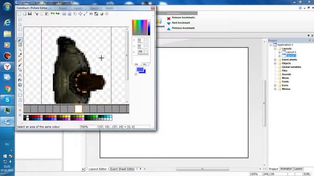Image resolution: width=314 pixels, height=176 pixels.
Task: Open the Layers panel tab
Action: click(298, 169)
